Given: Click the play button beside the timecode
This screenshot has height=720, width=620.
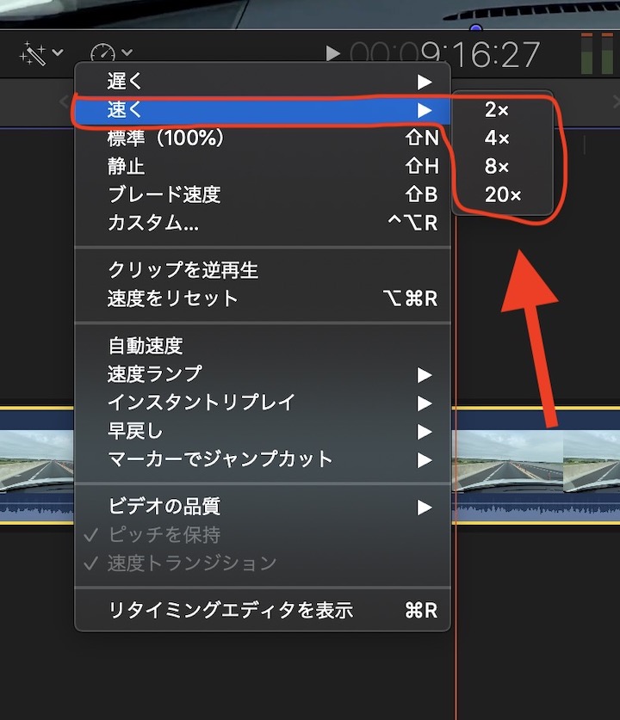Looking at the screenshot, I should click(x=332, y=53).
